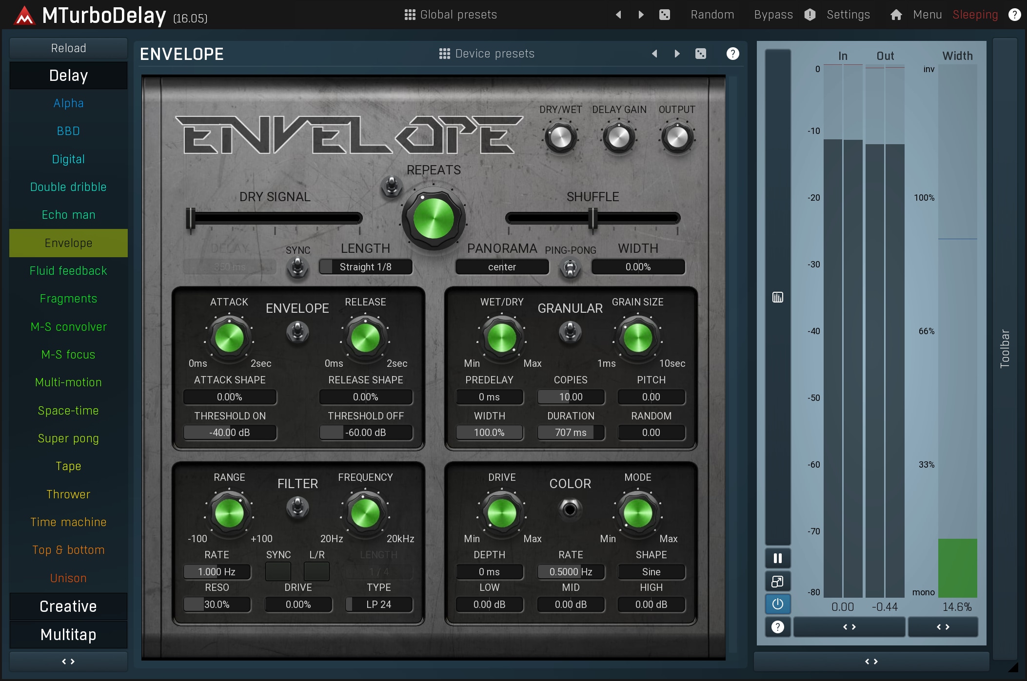Click the OUTPUT knob
The height and width of the screenshot is (681, 1027).
(x=677, y=138)
